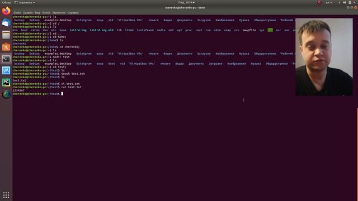Open the Терминал menu in the menu bar

(59, 13)
